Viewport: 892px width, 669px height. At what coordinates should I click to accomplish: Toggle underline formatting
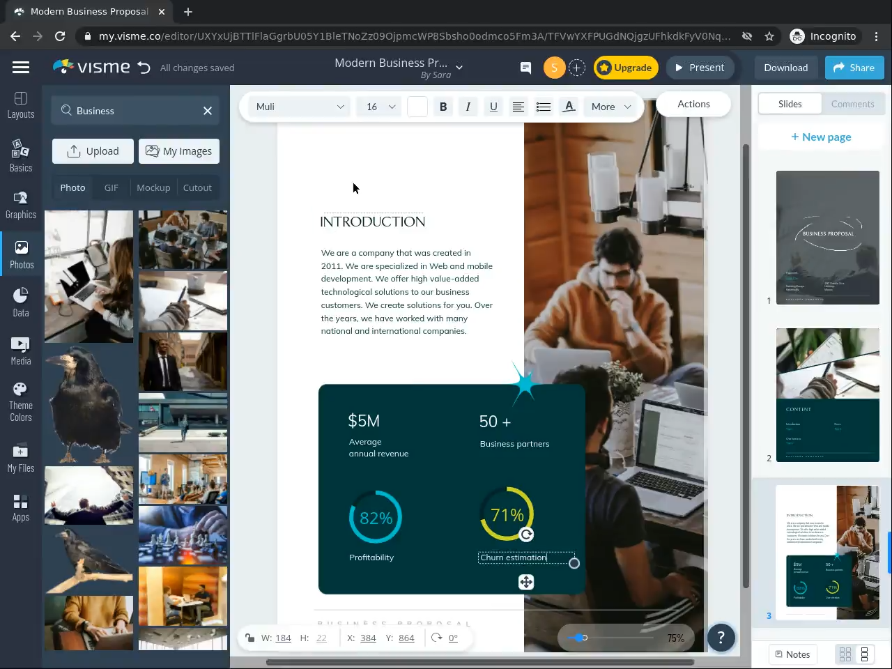493,107
